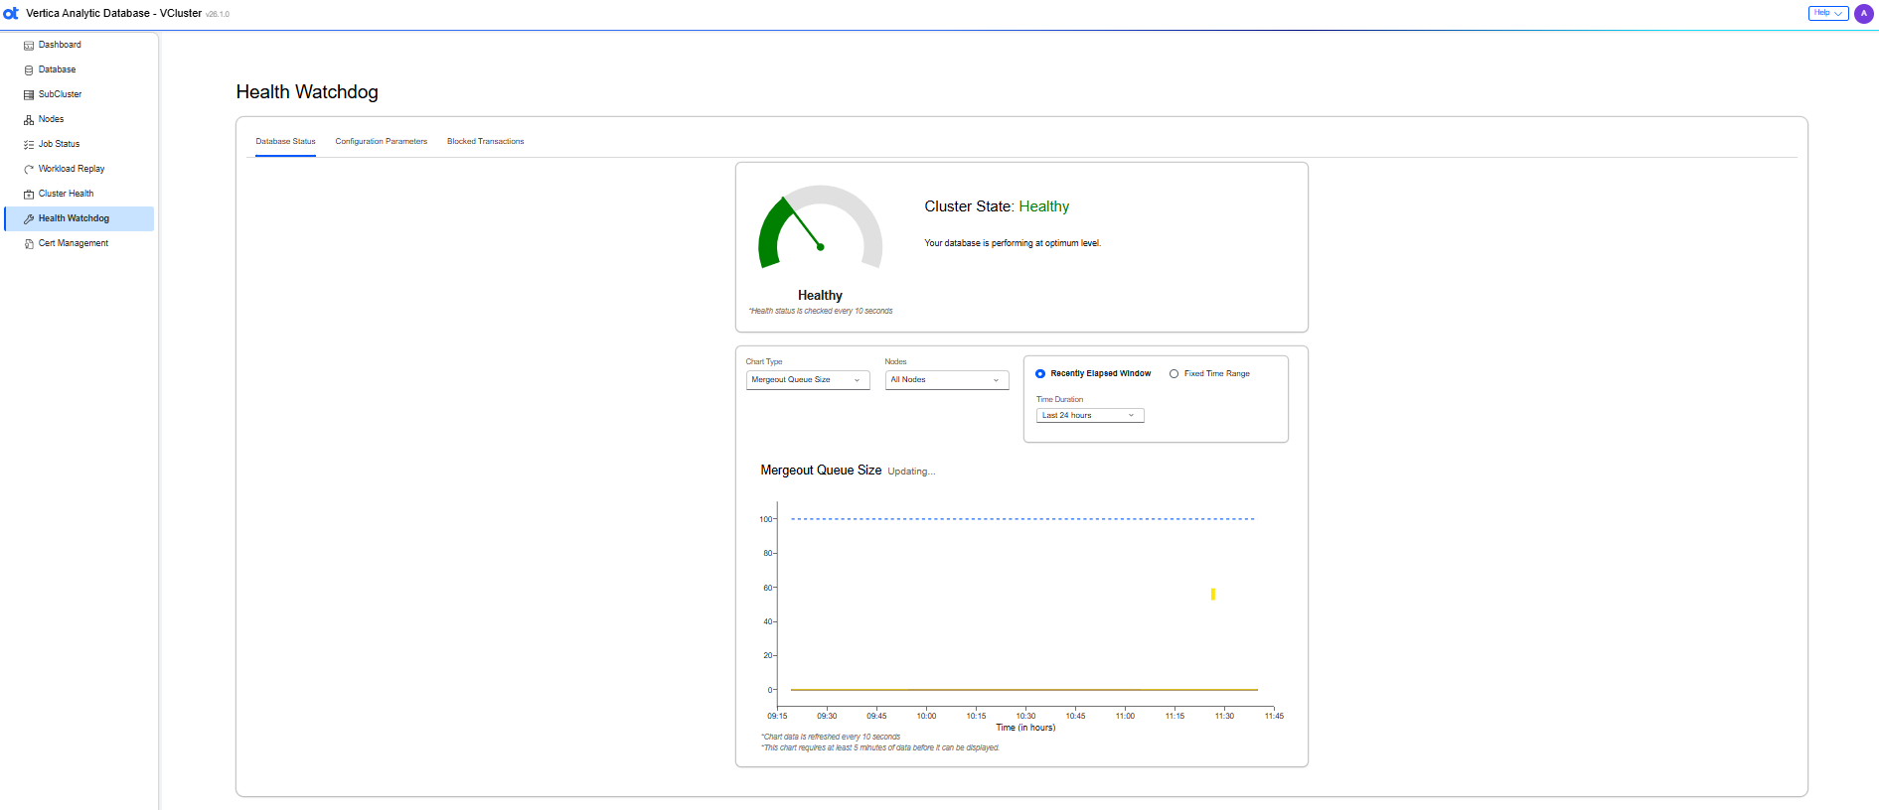This screenshot has height=810, width=1879.
Task: Switch to Blocked Transactions tab
Action: tap(486, 141)
